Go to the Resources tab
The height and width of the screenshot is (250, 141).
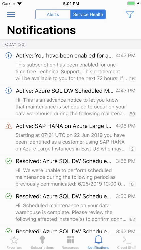70,242
